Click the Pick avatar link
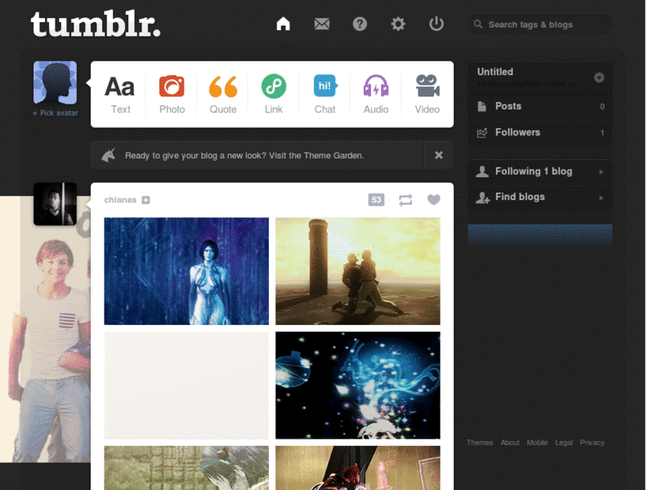The image size is (654, 490). pos(56,113)
